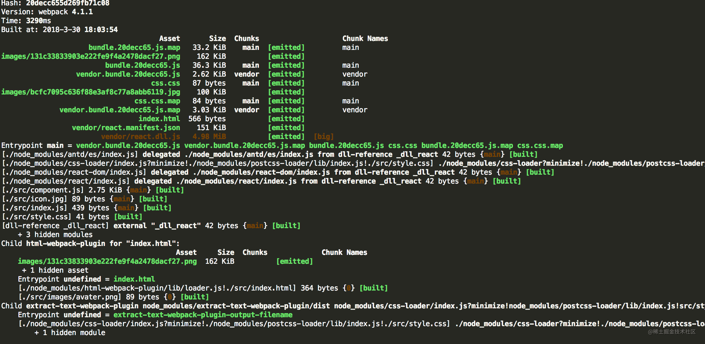The height and width of the screenshot is (344, 705).
Task: Click the asset 'images/131c33833903e222fe9f4a2478dacf27.png' in the top table
Action: click(91, 56)
